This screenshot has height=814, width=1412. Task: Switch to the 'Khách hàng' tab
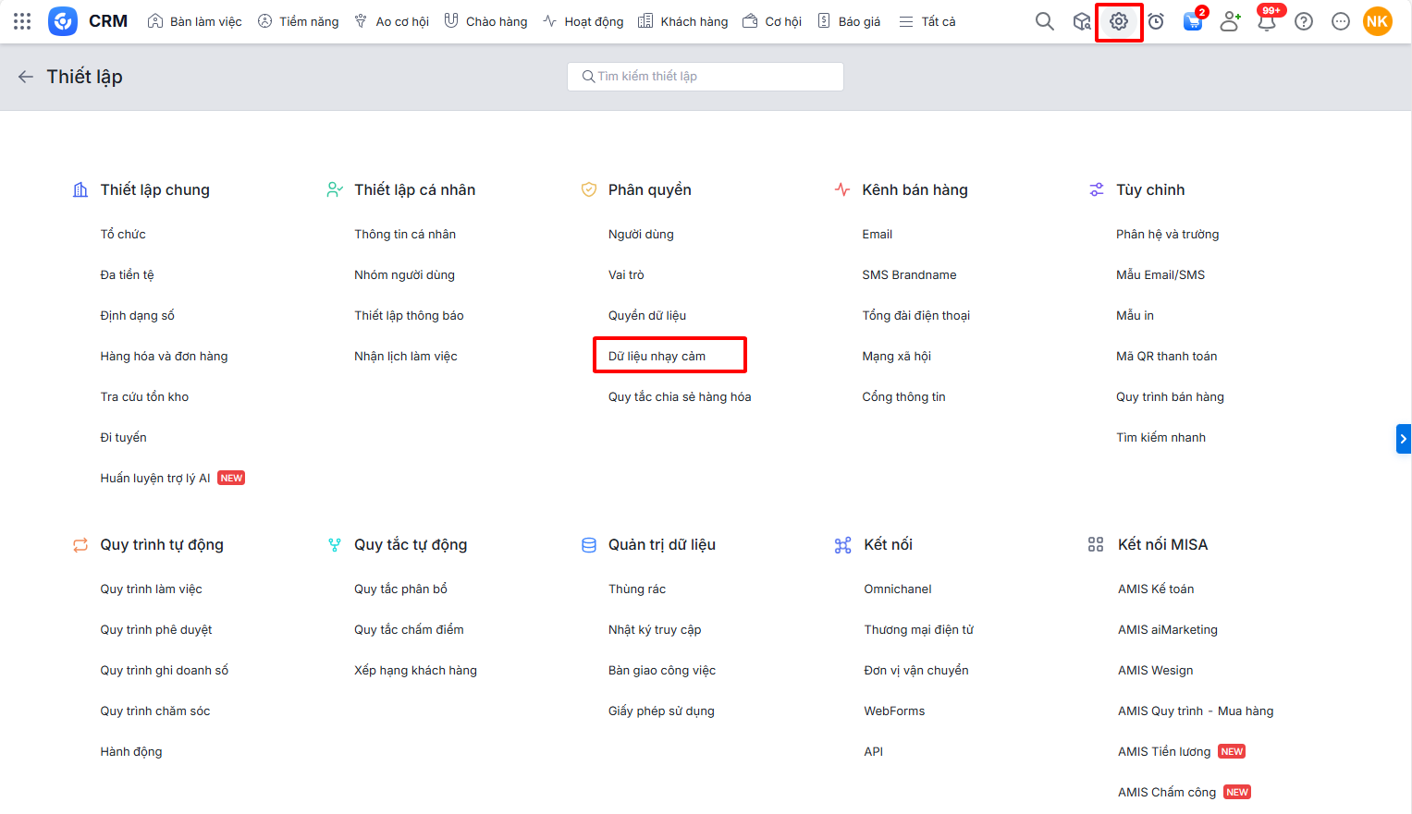(x=683, y=21)
